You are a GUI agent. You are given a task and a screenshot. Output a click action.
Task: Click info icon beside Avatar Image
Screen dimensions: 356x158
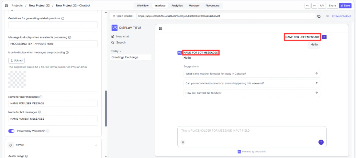point(27,156)
